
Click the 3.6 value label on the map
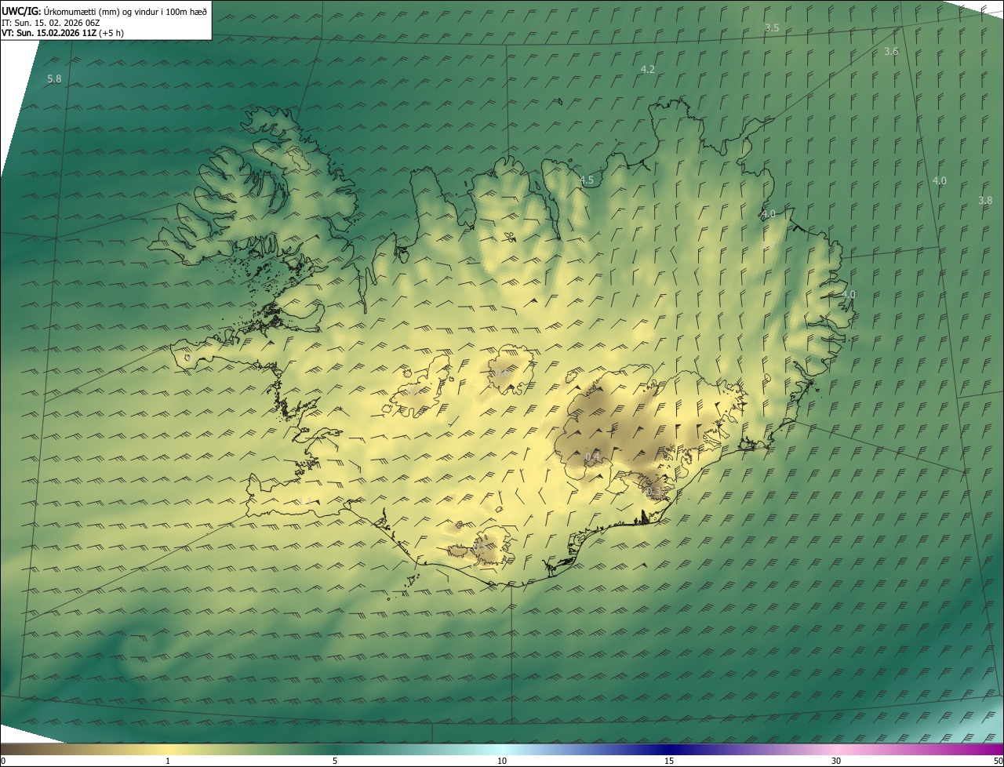pos(891,52)
